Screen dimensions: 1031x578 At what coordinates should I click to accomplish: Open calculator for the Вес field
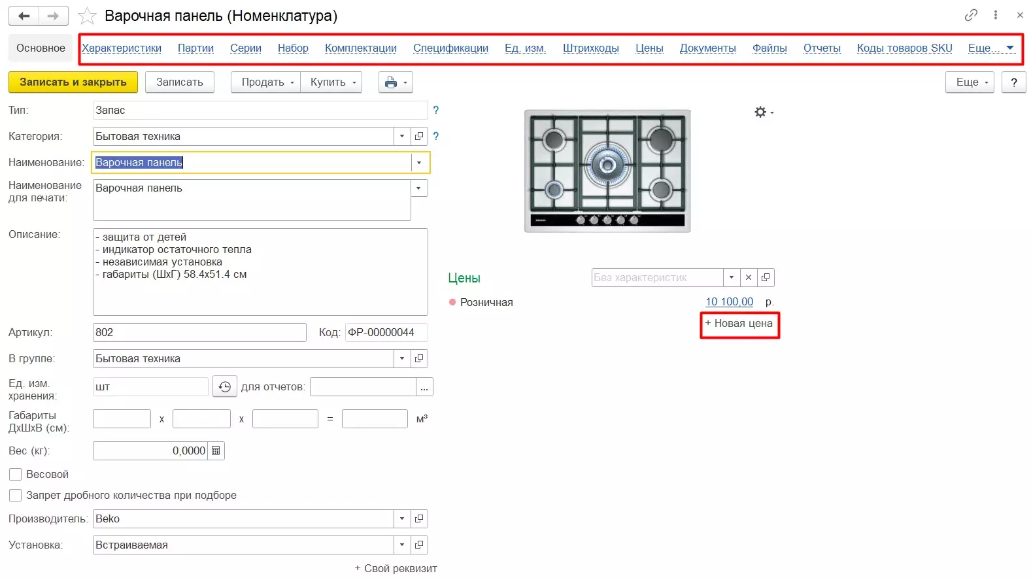point(216,450)
